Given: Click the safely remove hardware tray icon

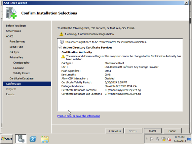Looking at the screenshot, I should 158,139.
